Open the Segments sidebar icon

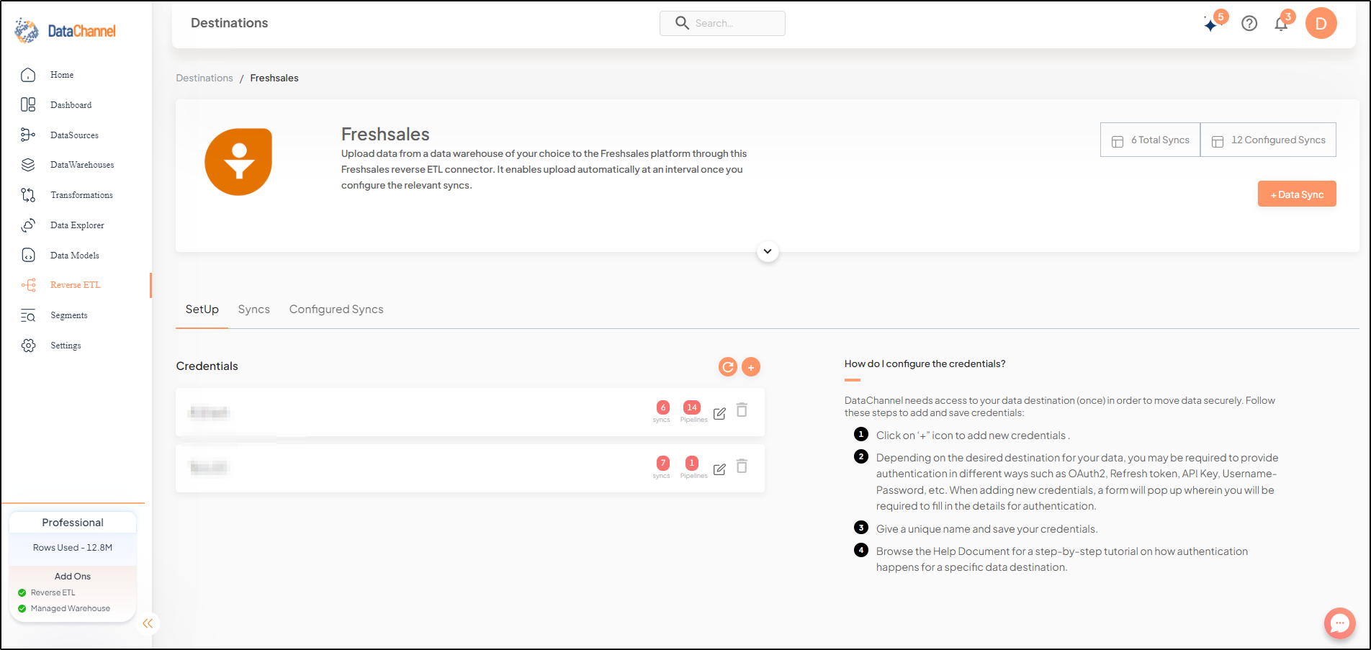28,315
